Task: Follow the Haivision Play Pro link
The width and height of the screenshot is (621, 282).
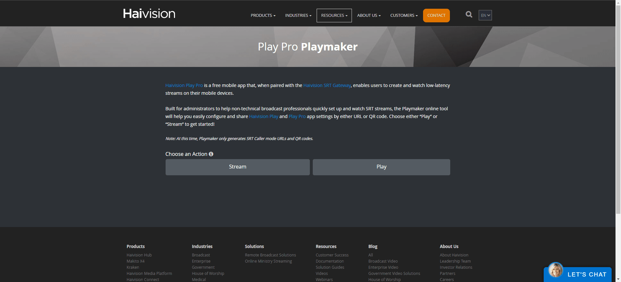Action: [x=184, y=85]
